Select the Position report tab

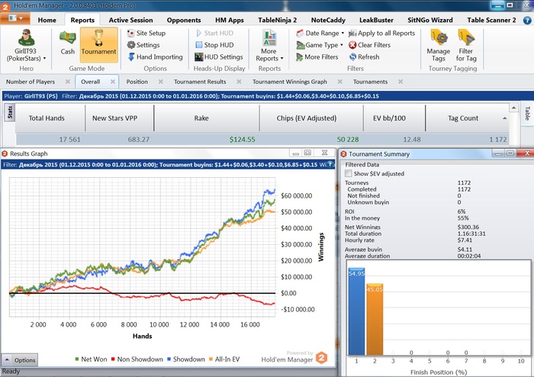137,82
